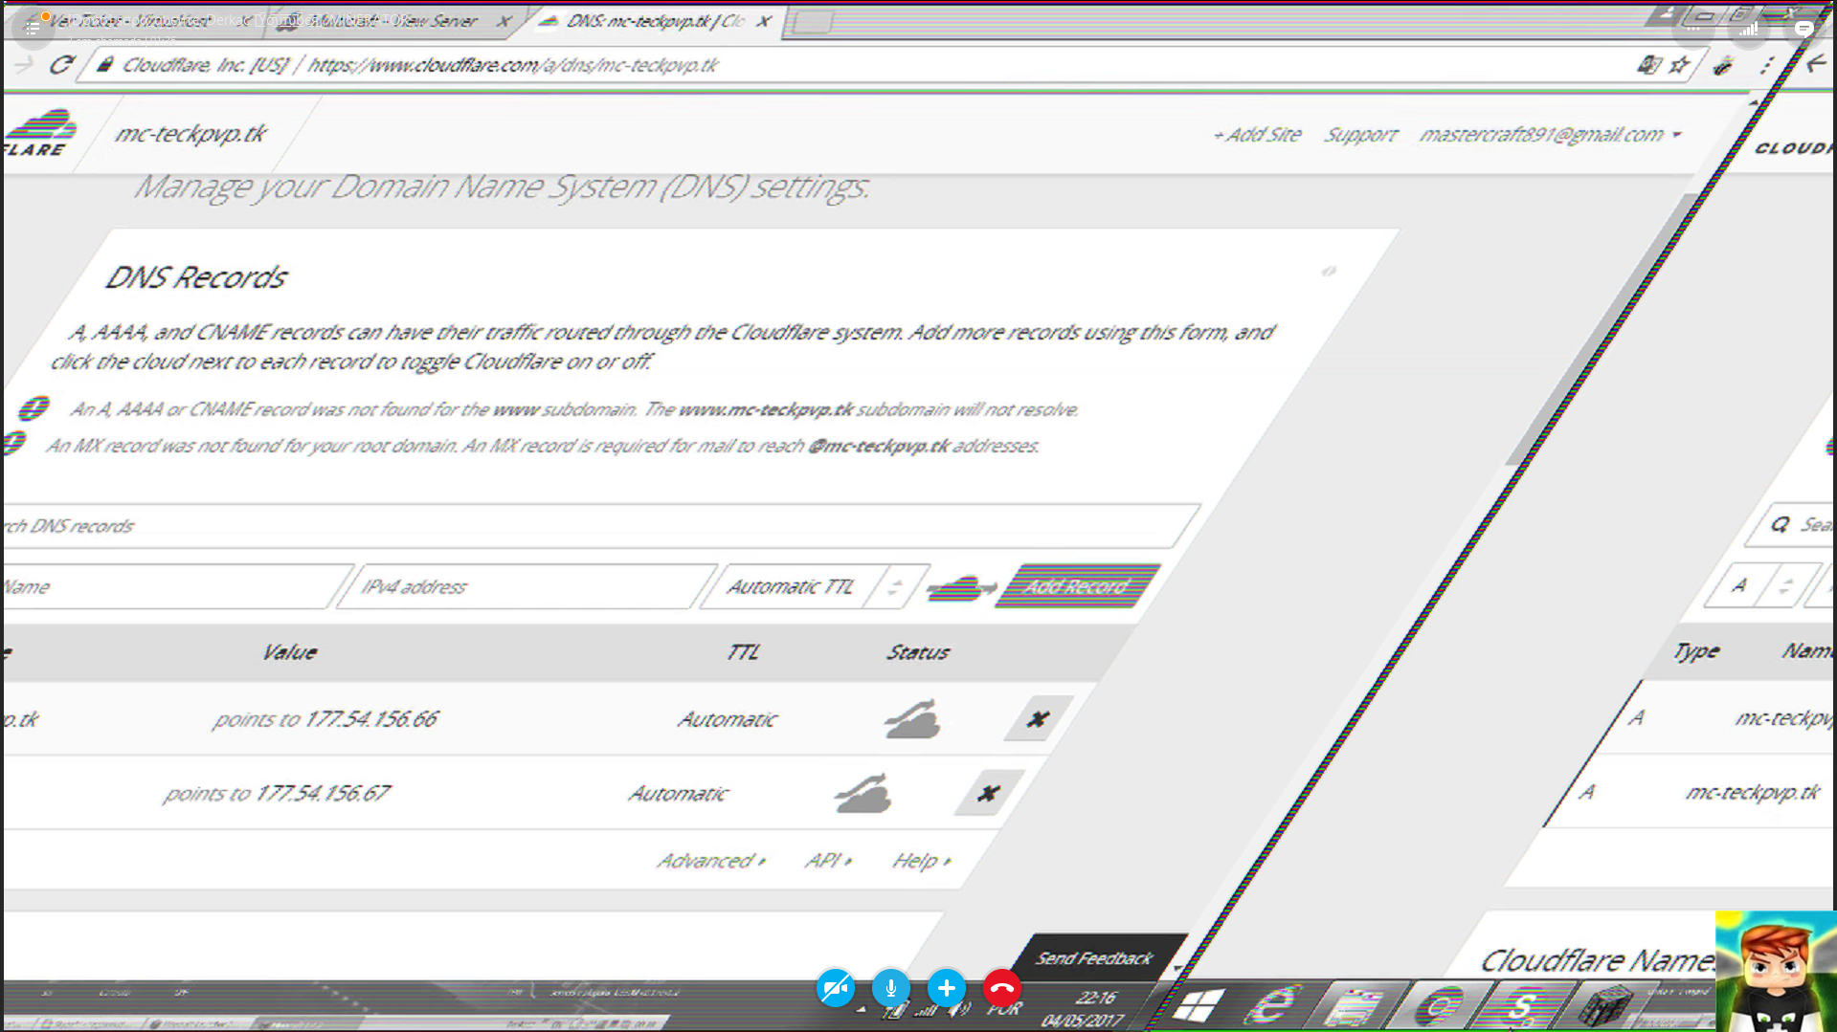The height and width of the screenshot is (1032, 1837).
Task: Open Internet Explorer in the shared taskbar
Action: [1273, 1006]
